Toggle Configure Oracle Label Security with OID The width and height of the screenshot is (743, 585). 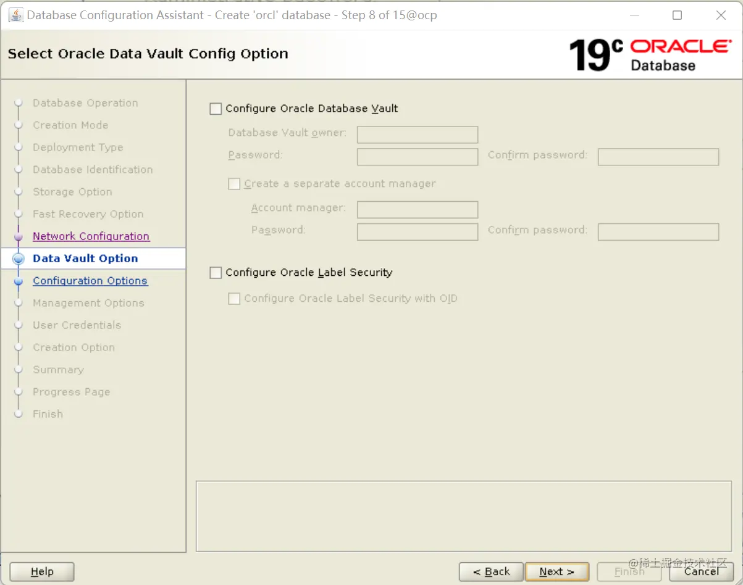[234, 299]
